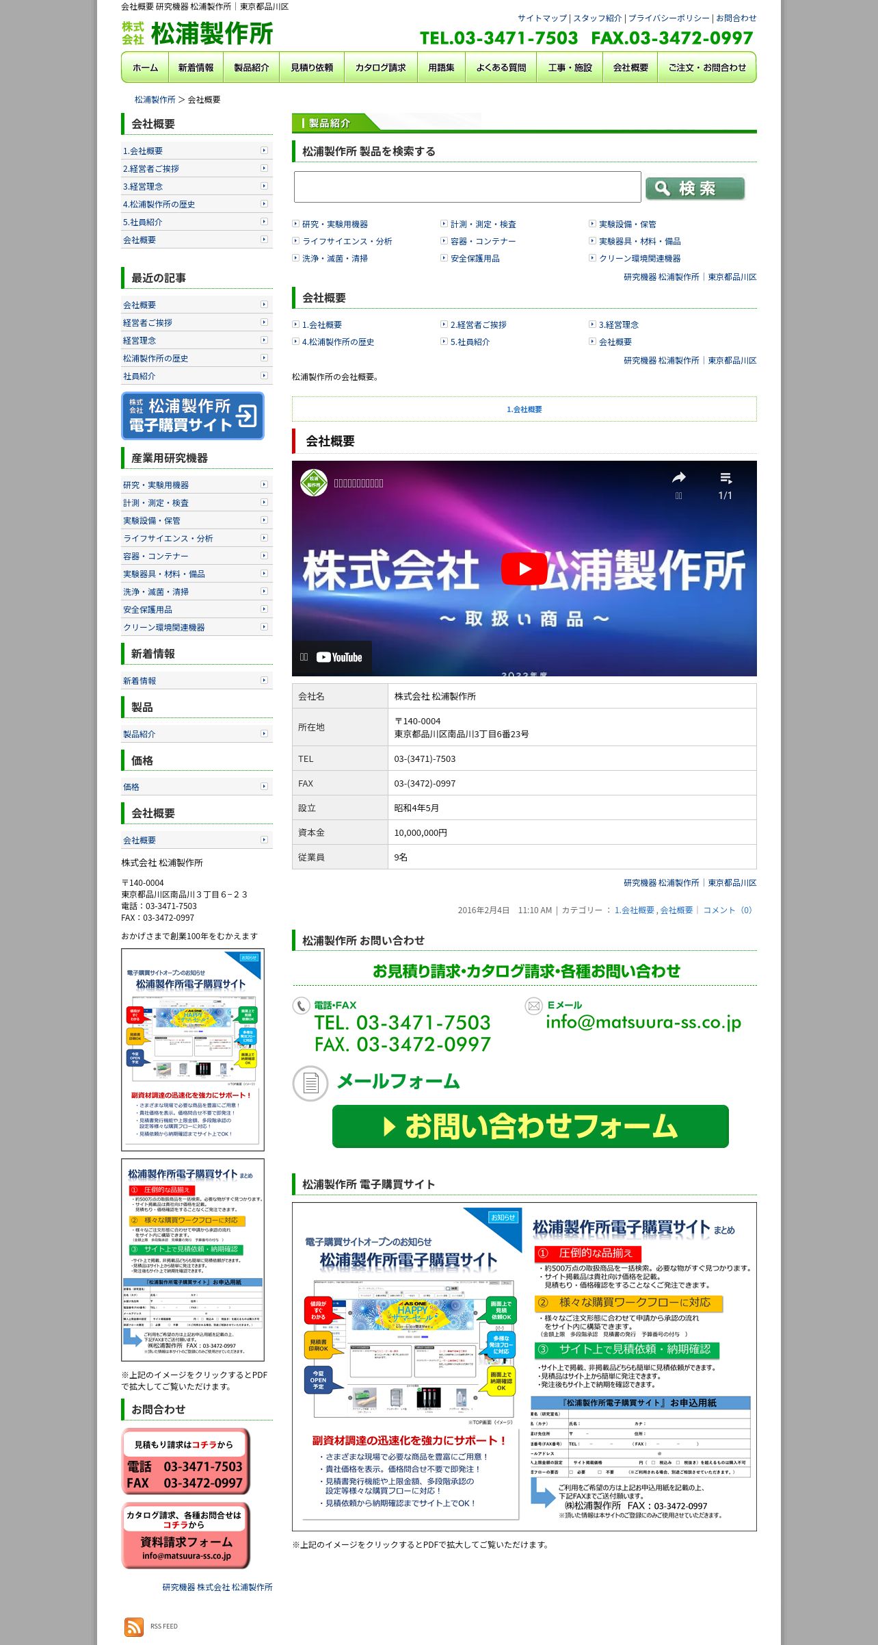Screen dimensions: 878x1645
Task: Open ご注文・お問合わせ in the navigation bar
Action: [707, 67]
